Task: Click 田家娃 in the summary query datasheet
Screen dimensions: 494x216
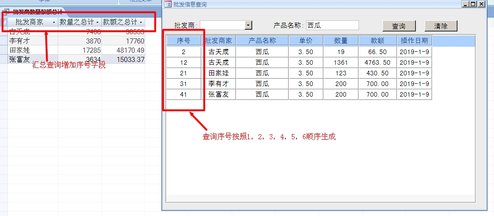Action: (x=33, y=50)
